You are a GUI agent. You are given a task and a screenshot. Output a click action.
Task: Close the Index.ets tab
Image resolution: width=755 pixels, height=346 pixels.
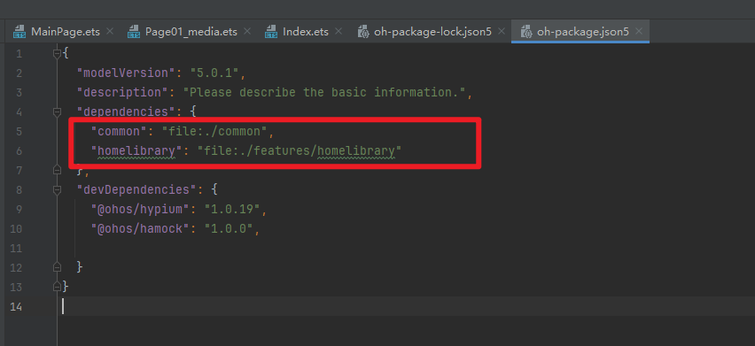pyautogui.click(x=338, y=32)
